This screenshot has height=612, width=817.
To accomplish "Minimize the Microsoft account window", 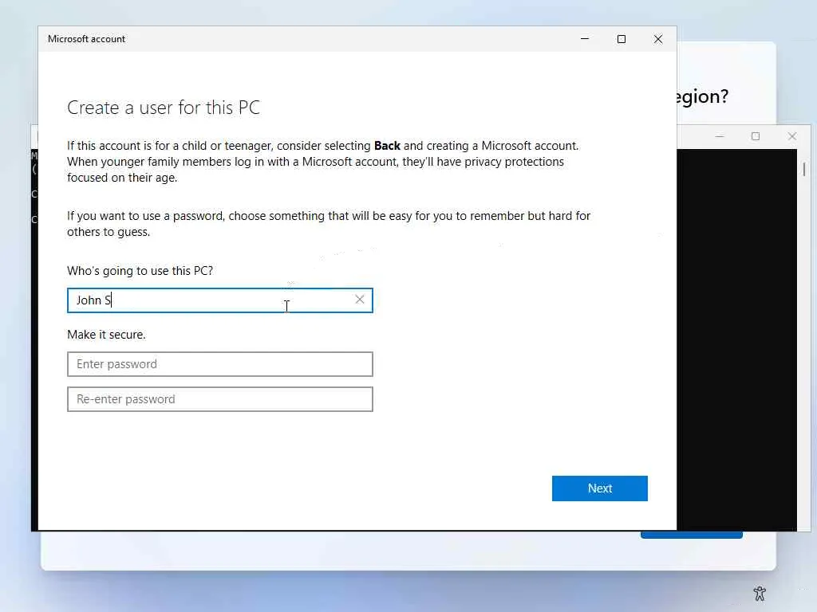I will (585, 39).
